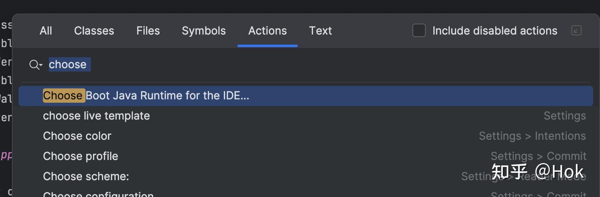Select the Files tab
Viewport: 600px width, 197px height.
[148, 31]
